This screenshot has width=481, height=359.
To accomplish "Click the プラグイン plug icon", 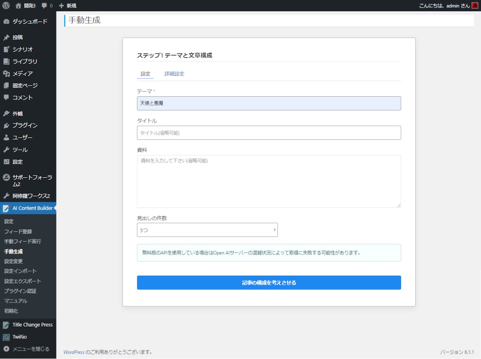I will (6, 125).
